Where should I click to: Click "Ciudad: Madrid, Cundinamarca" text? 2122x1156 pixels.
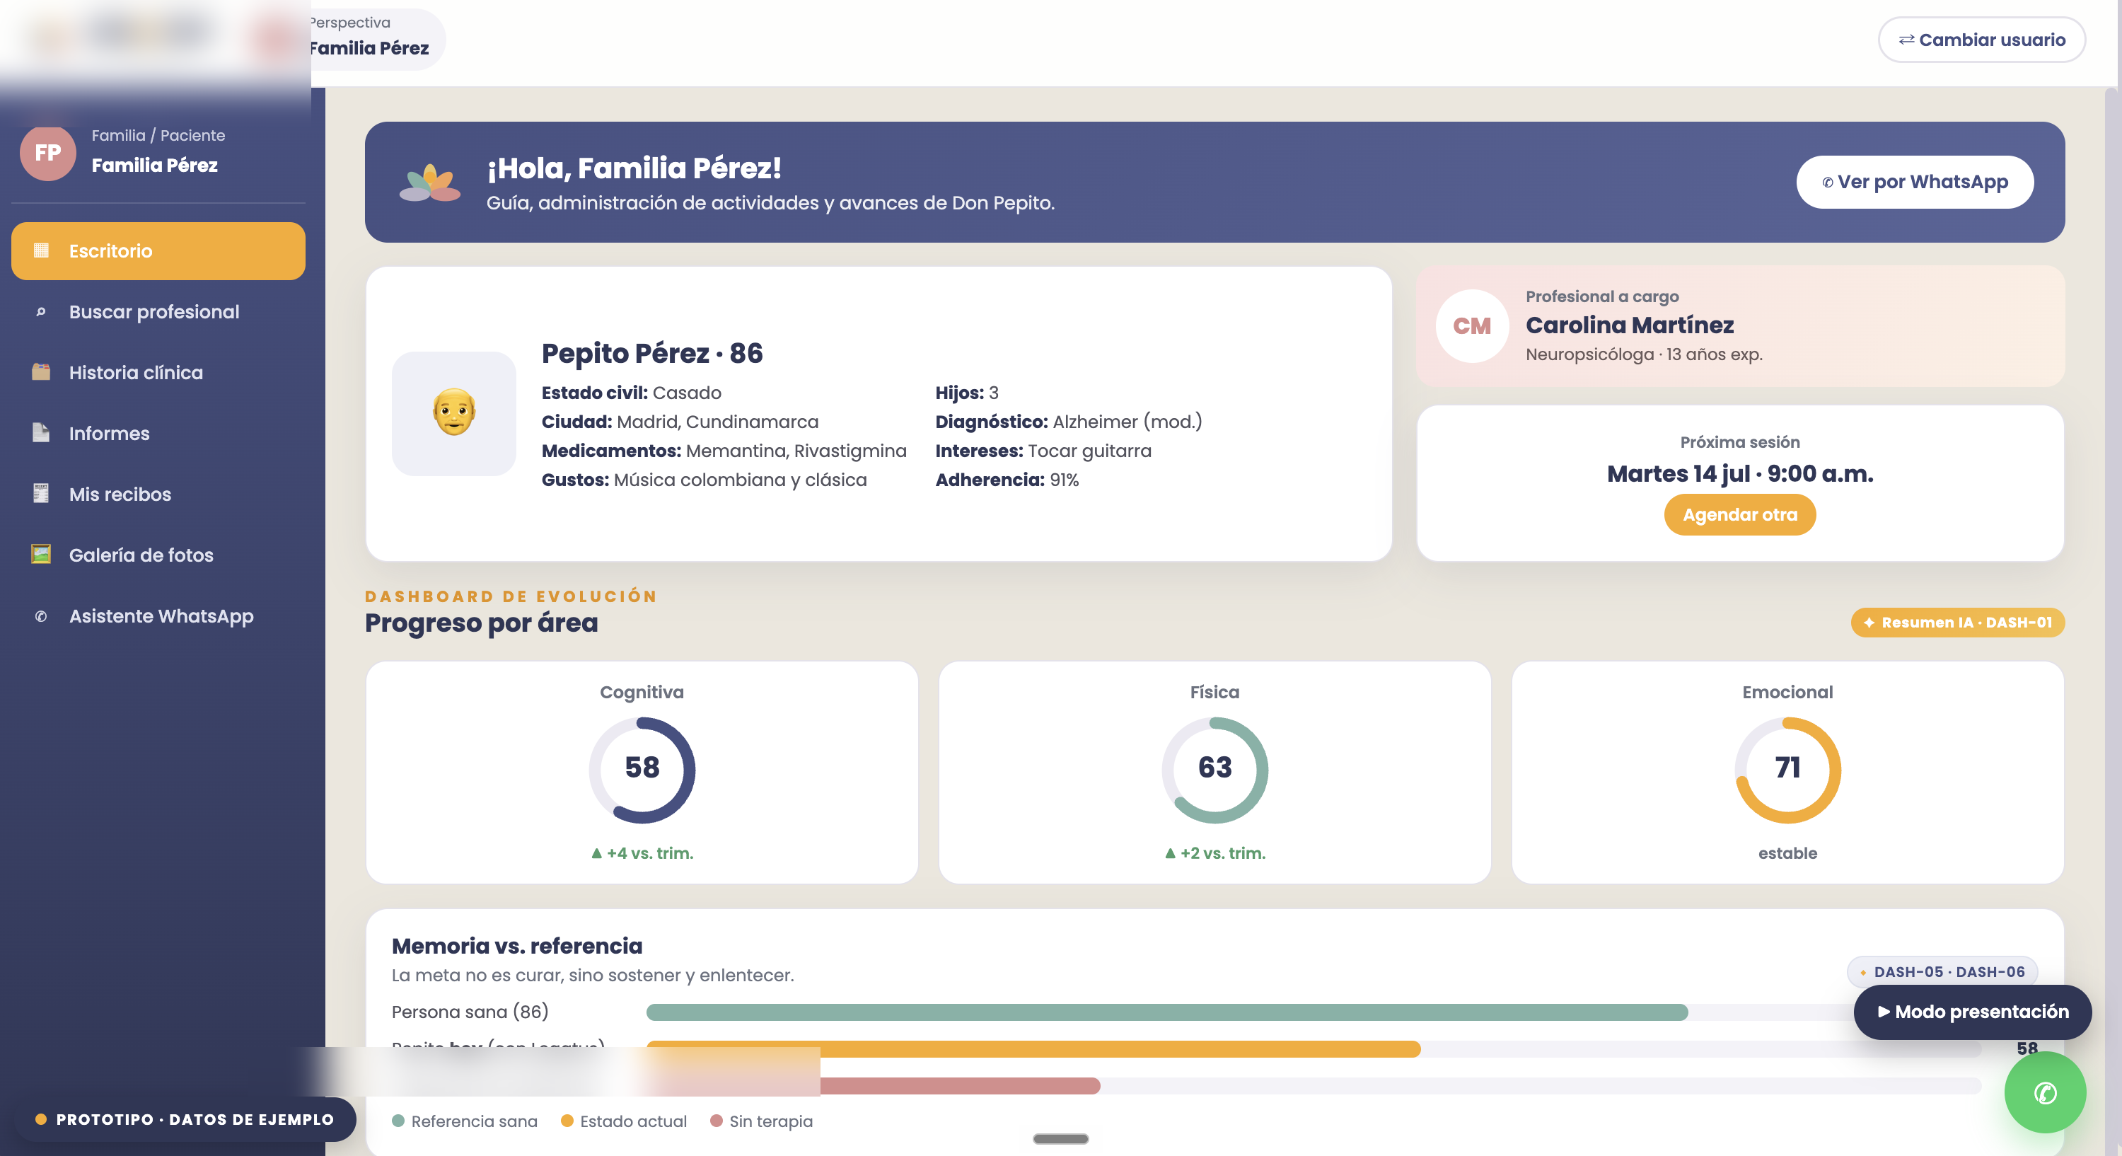click(x=680, y=422)
